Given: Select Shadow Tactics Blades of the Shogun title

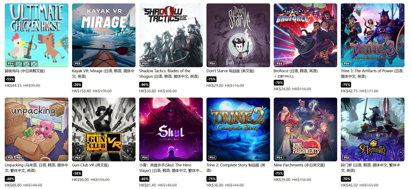Looking at the screenshot, I should (169, 73).
